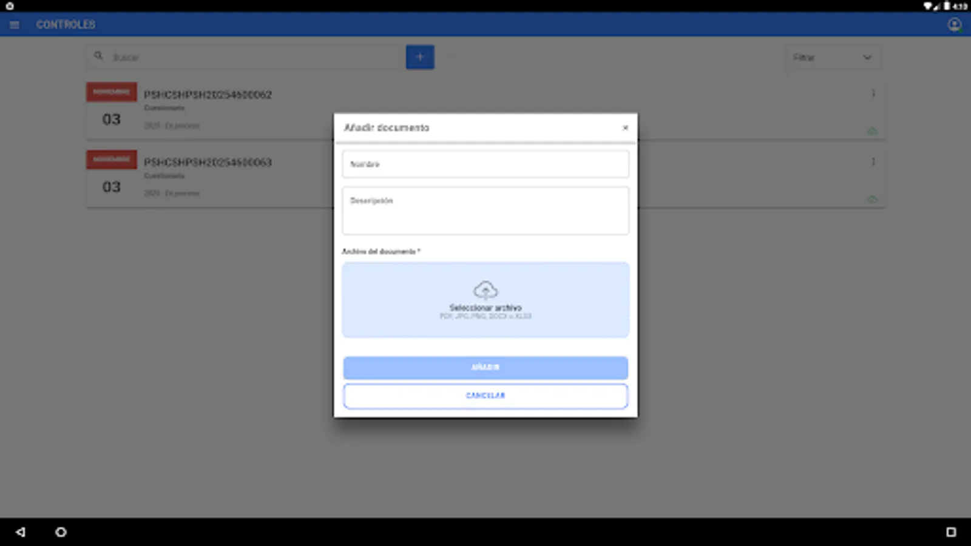Click the Añadir documento dialog title
This screenshot has width=971, height=546.
coord(387,128)
